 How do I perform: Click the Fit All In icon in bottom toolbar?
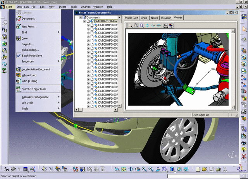pyautogui.click(x=124, y=169)
